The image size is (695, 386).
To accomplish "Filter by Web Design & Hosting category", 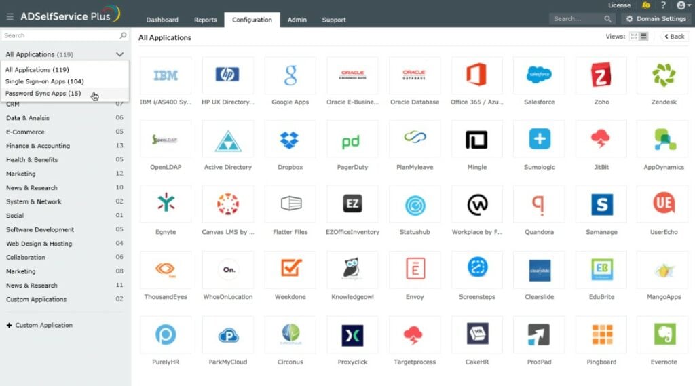I will 64,244.
